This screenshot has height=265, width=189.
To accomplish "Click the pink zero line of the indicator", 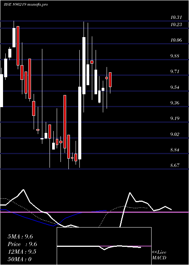I will [x=94, y=212].
